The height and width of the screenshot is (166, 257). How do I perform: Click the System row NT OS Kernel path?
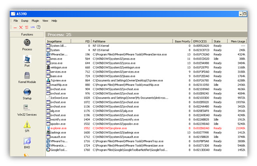[x=101, y=50]
